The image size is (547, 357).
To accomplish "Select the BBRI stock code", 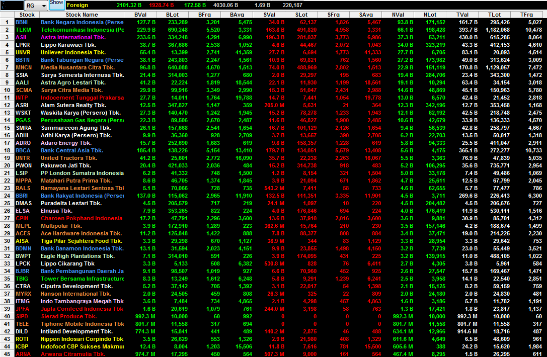I will (22, 196).
